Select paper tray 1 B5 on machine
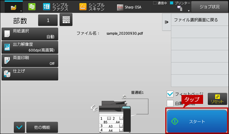 click(x=105, y=120)
